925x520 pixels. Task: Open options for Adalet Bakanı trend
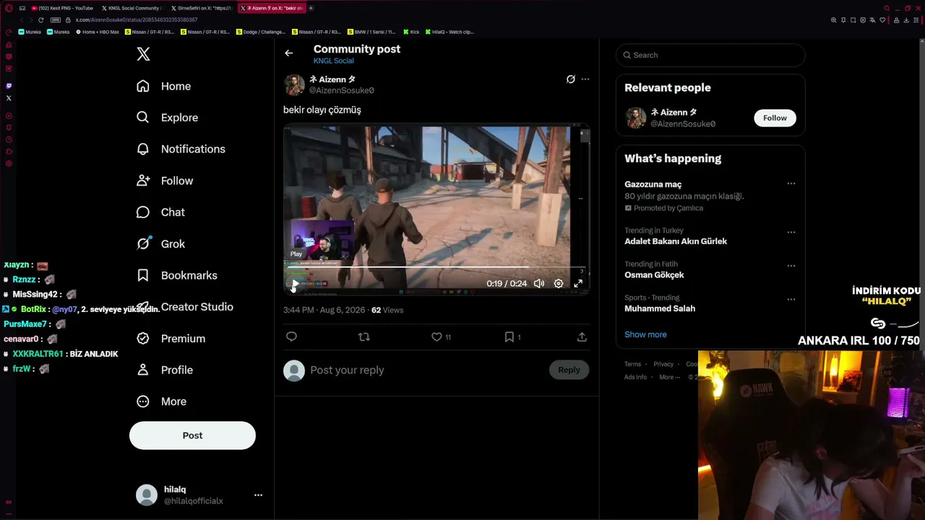(791, 233)
